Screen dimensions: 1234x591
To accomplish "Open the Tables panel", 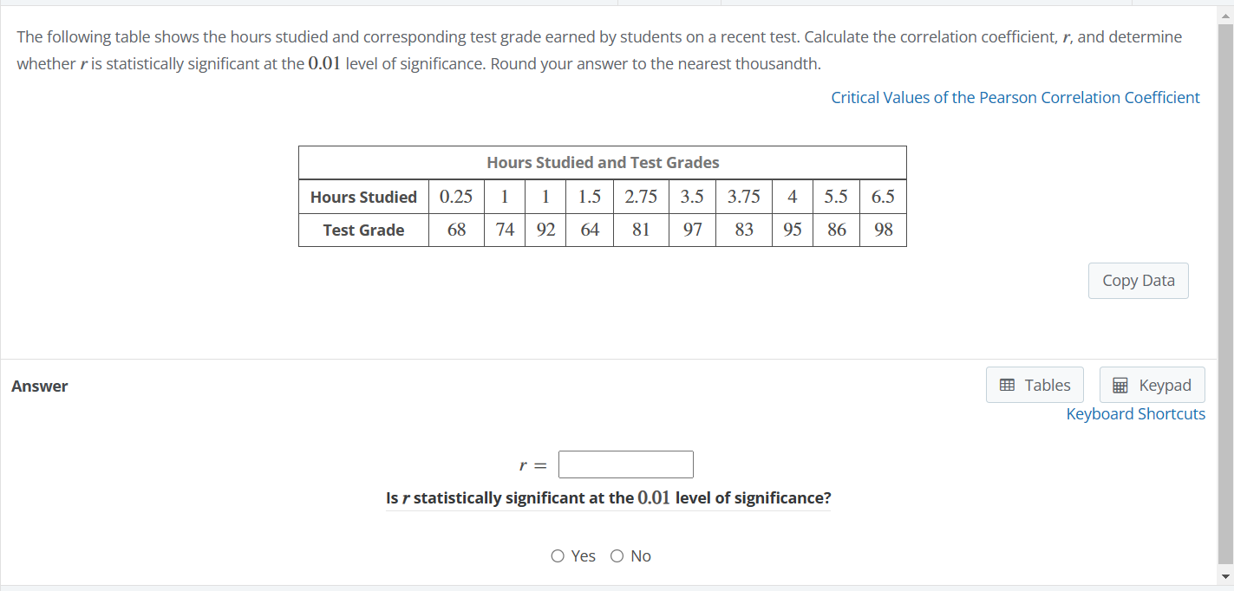I will tap(1034, 385).
